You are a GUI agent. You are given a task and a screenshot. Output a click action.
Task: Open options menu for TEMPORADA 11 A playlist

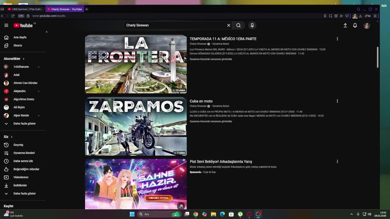[x=337, y=39]
